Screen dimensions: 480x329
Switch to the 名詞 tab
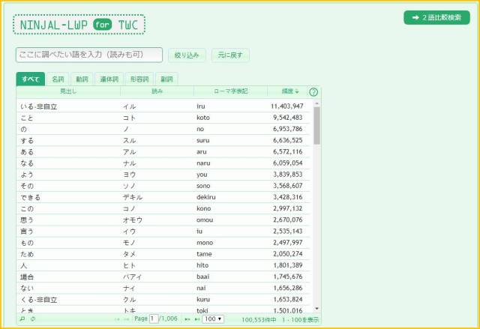tap(58, 79)
